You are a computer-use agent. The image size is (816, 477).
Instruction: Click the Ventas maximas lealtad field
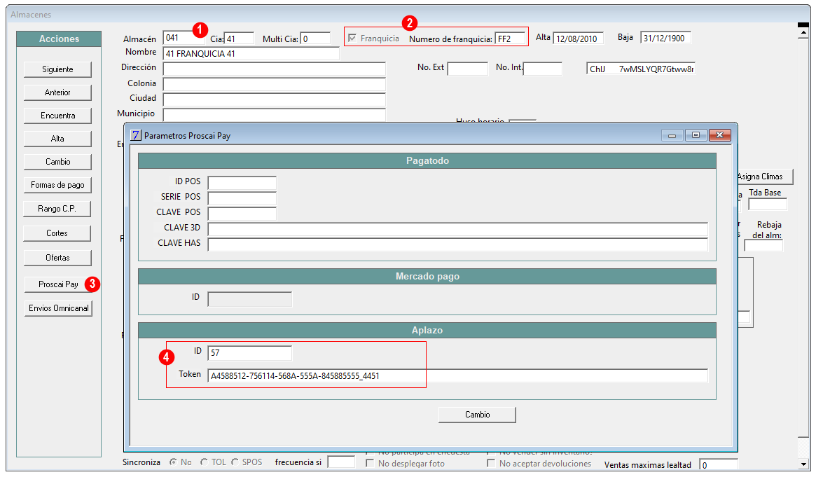click(719, 465)
